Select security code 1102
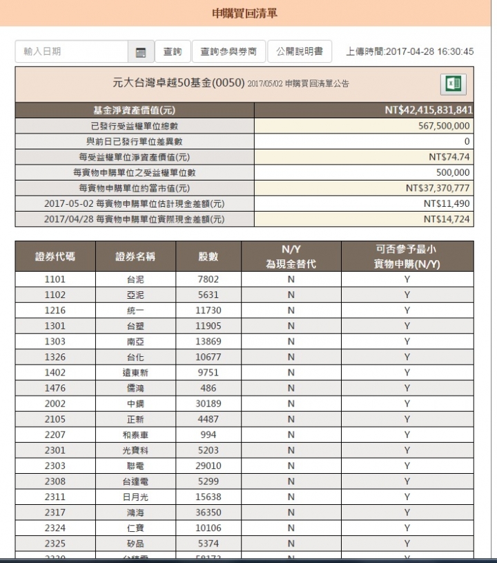The height and width of the screenshot is (563, 497). 55,295
